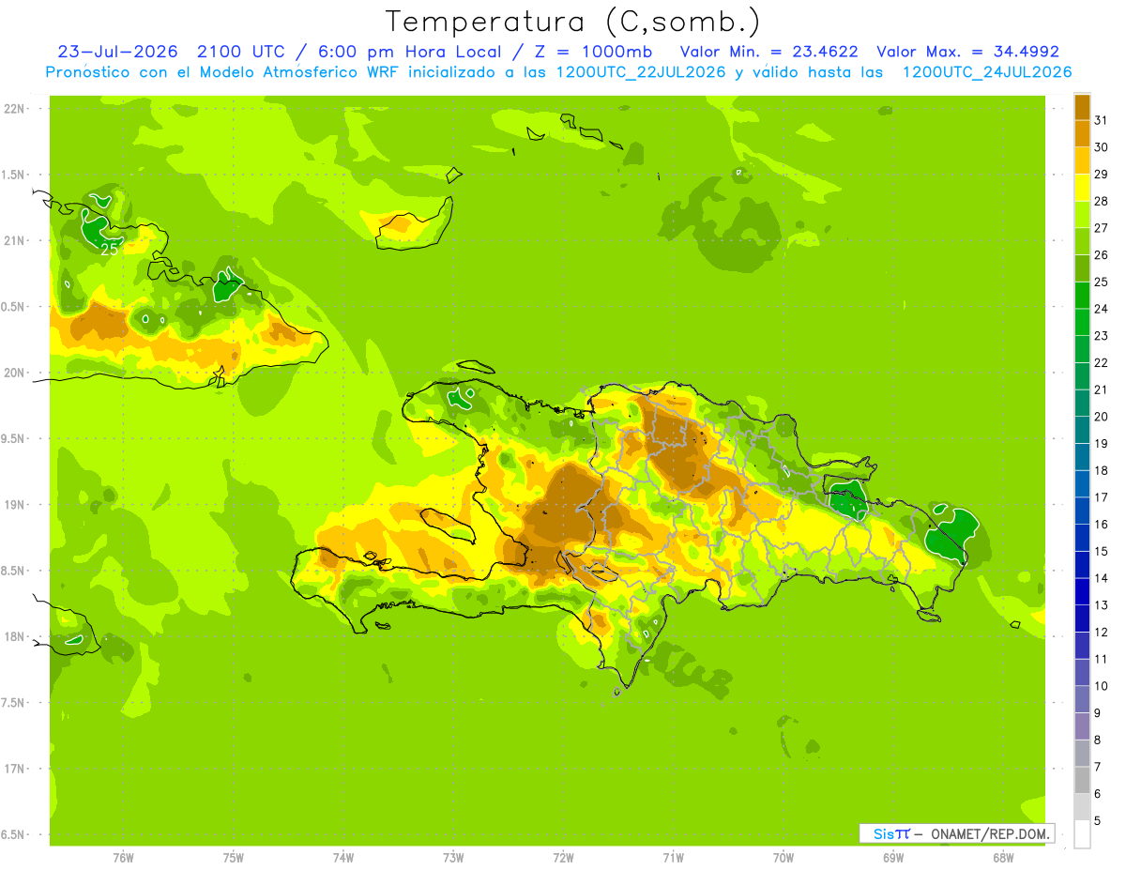Image resolution: width=1126 pixels, height=870 pixels.
Task: Click the "20N" latitude label
Action: pyautogui.click(x=16, y=373)
